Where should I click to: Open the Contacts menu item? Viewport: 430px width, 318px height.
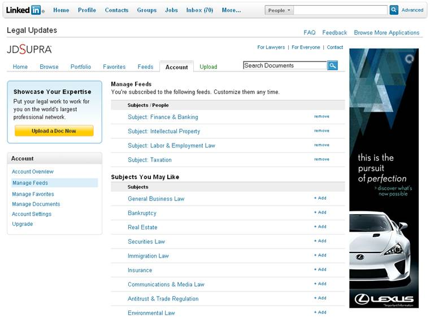[116, 10]
